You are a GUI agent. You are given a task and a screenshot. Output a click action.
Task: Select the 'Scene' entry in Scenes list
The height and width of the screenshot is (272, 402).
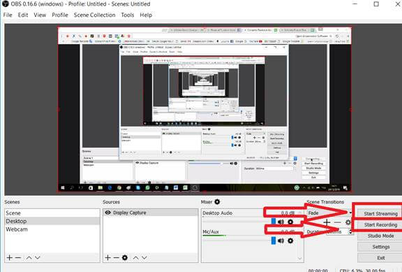click(x=52, y=213)
